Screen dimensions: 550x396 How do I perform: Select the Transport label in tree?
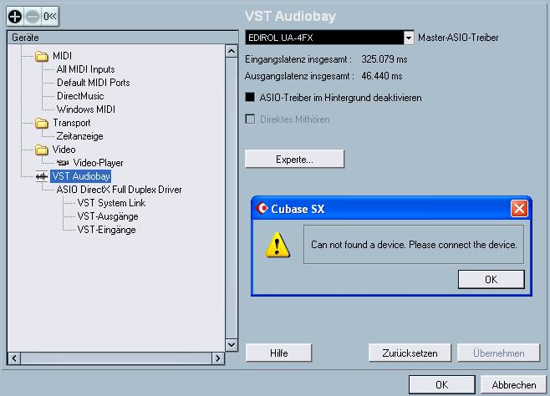point(72,123)
